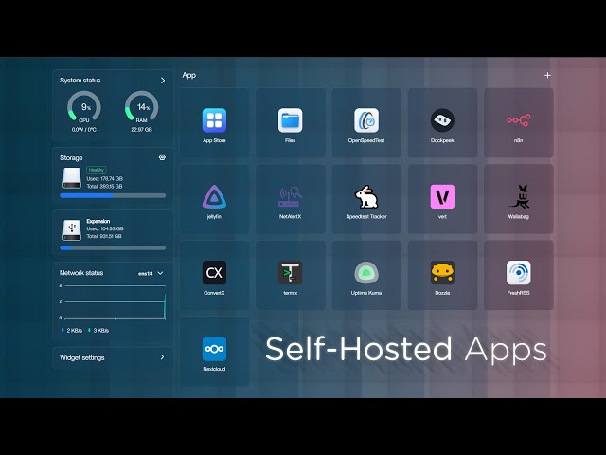Click the App section heading
Image resolution: width=606 pixels, height=455 pixels.
point(189,76)
